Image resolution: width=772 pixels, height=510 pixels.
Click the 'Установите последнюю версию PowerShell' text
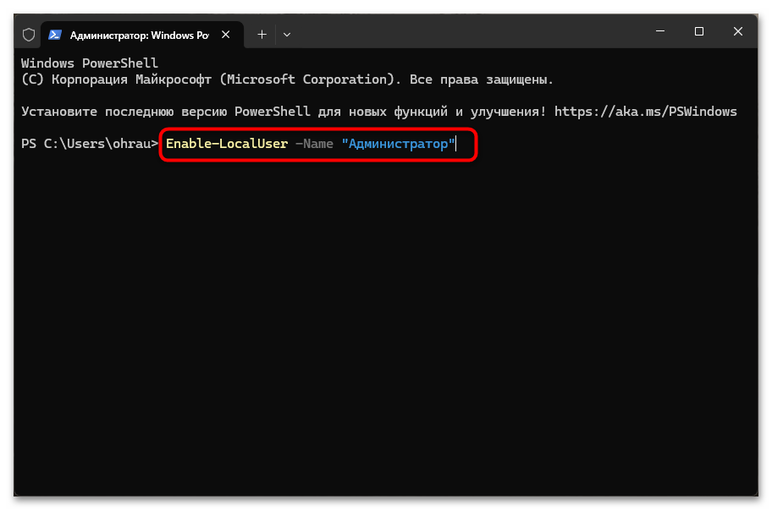point(165,112)
